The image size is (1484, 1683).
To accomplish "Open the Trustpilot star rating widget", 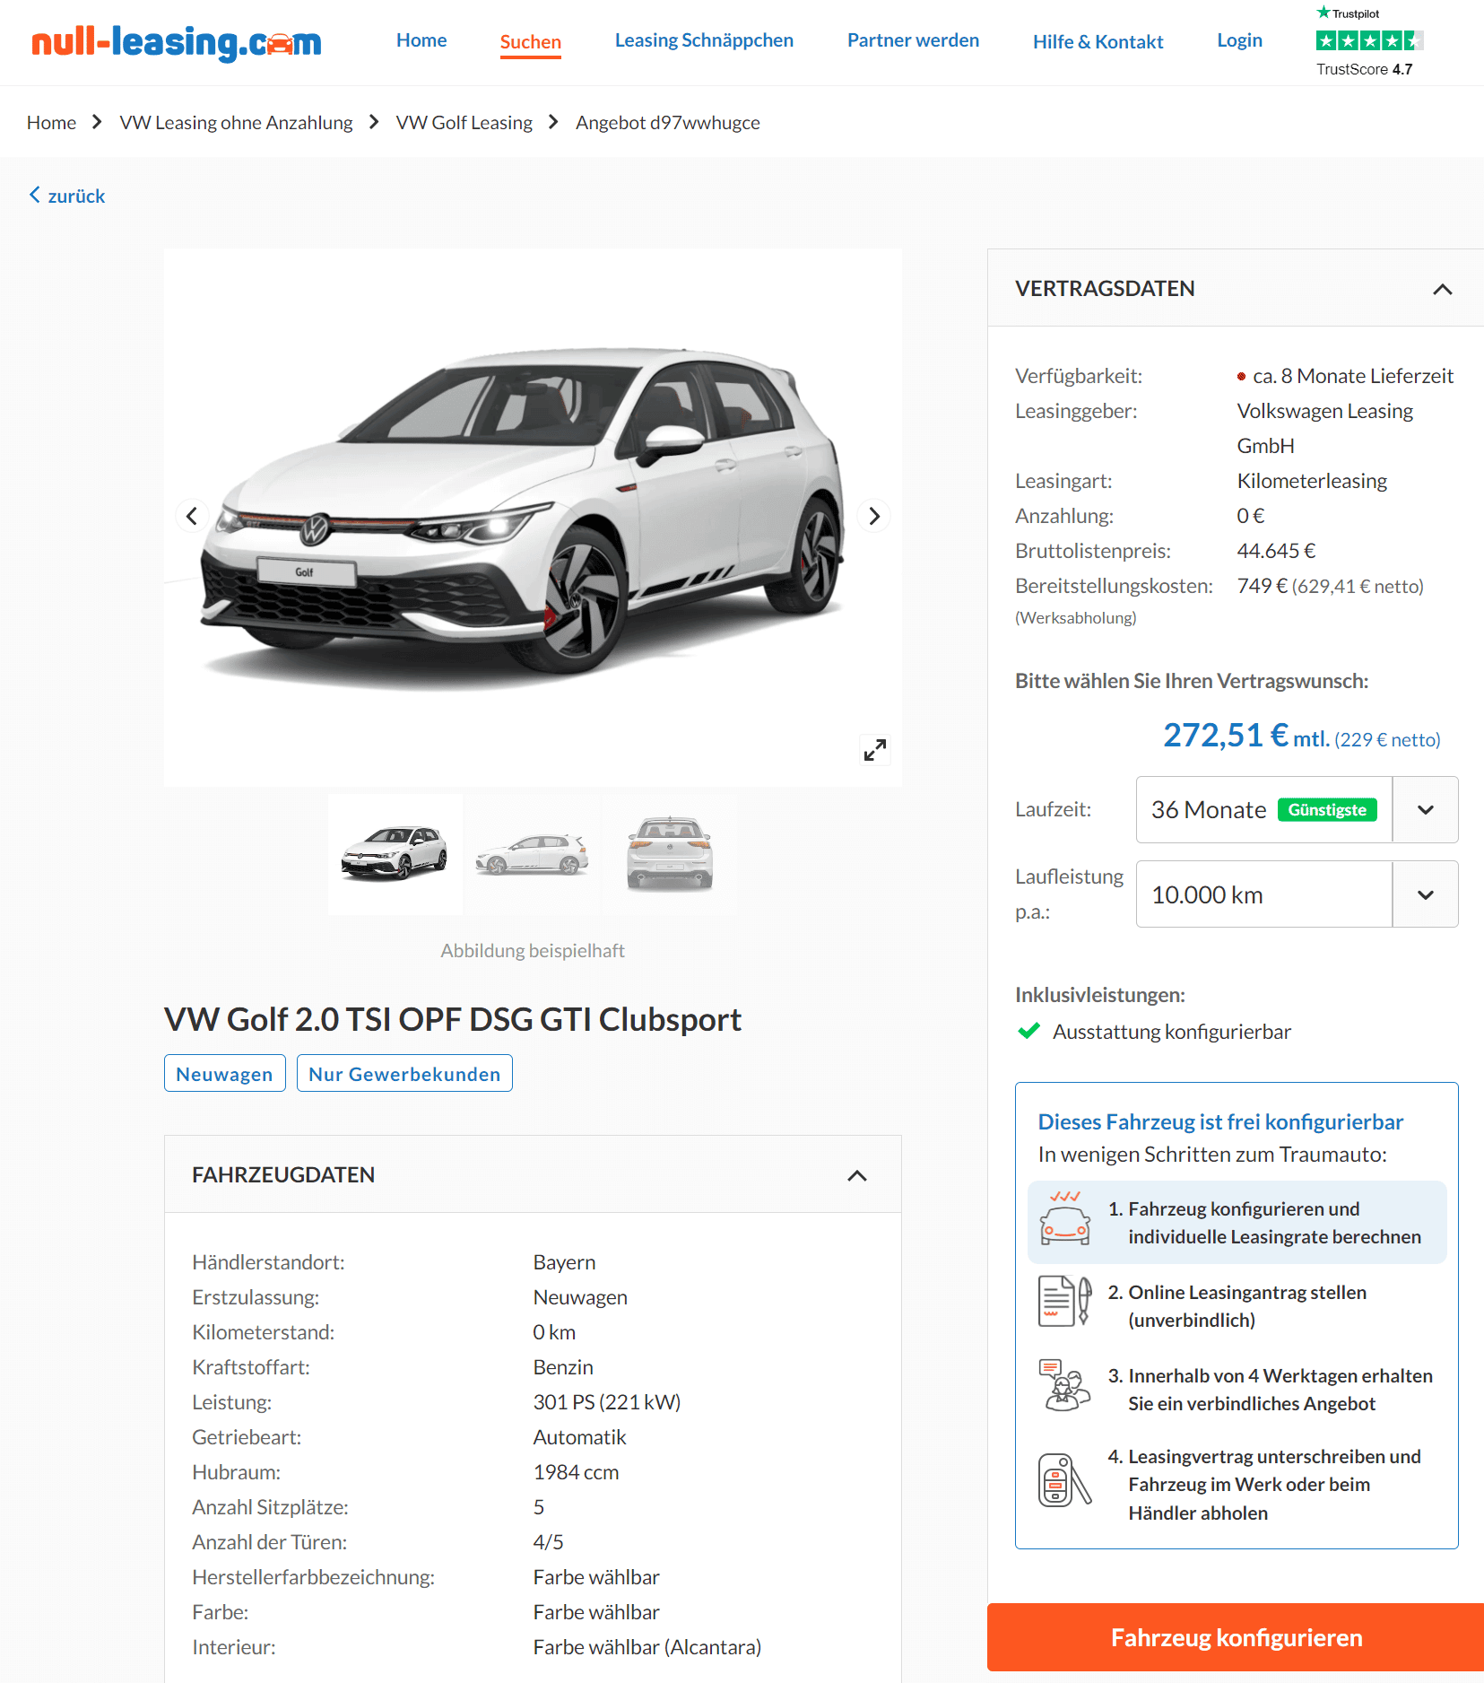I will click(x=1369, y=40).
